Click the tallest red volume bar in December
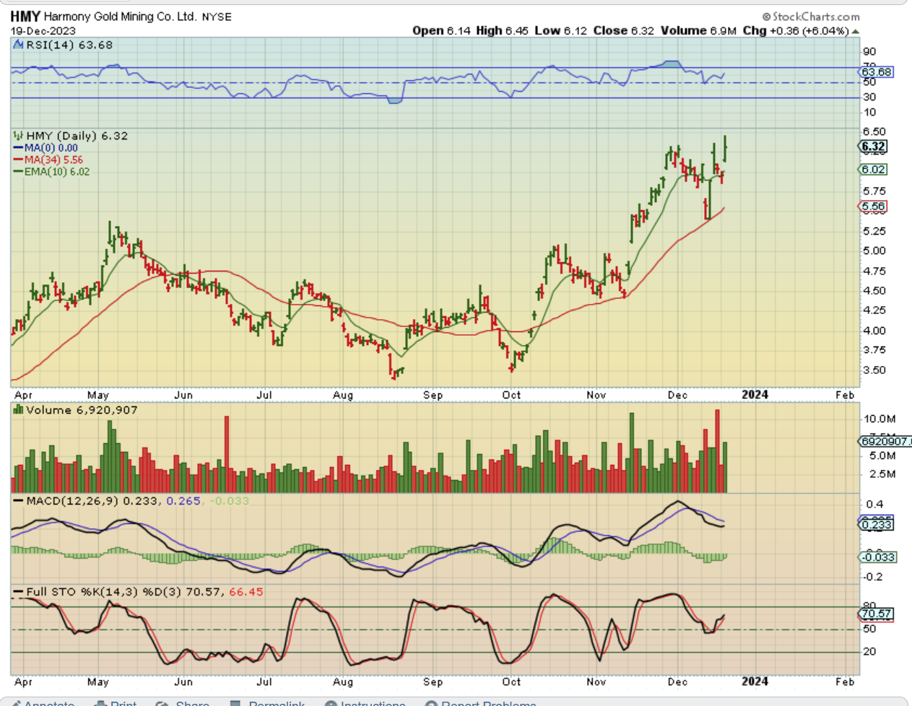The width and height of the screenshot is (912, 706). pyautogui.click(x=717, y=451)
